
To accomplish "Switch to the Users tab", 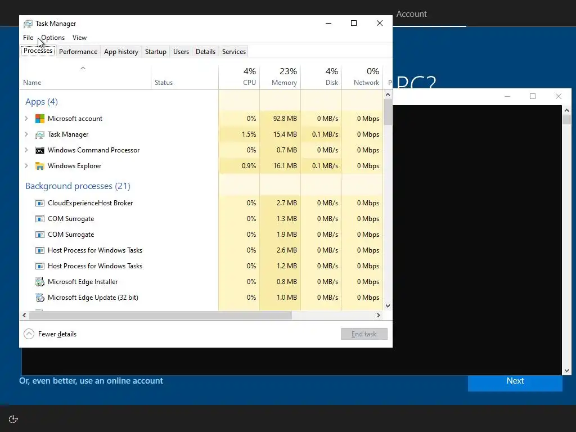I will point(181,52).
